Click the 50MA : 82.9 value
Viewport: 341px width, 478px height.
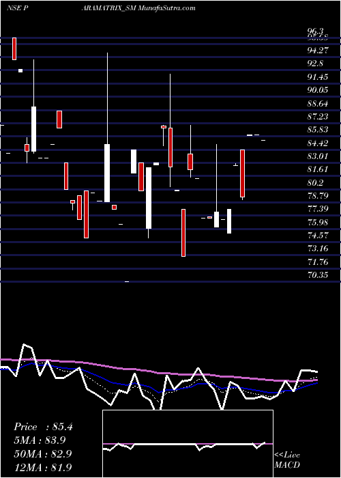pos(43,453)
